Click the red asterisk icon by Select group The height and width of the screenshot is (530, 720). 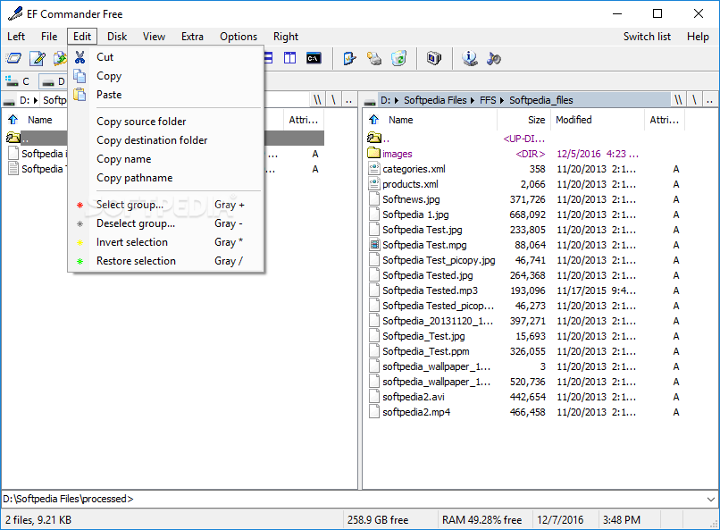[x=80, y=205]
